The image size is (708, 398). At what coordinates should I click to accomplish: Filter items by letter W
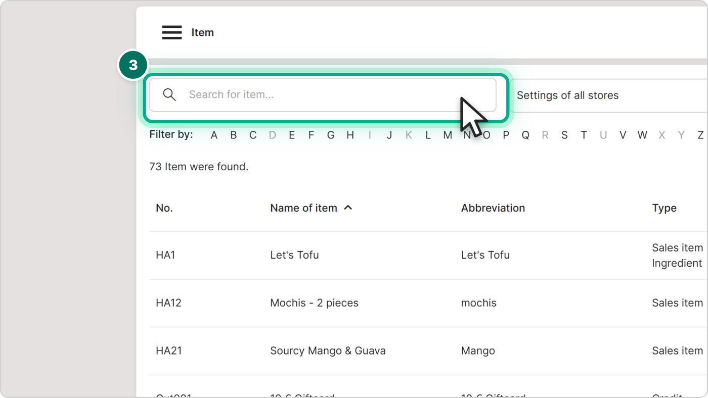tap(642, 135)
